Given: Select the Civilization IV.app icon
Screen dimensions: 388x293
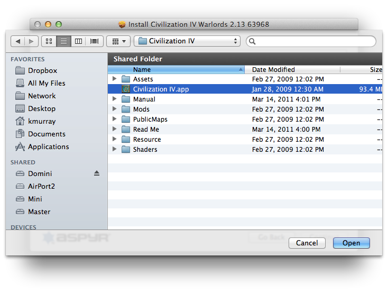Looking at the screenshot, I should point(126,89).
